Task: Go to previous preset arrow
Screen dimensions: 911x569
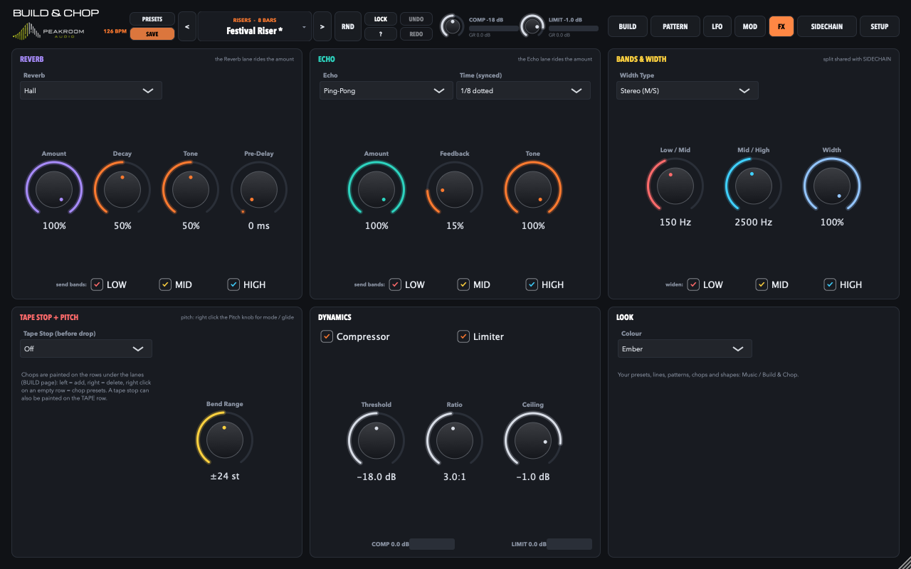Action: (x=186, y=26)
